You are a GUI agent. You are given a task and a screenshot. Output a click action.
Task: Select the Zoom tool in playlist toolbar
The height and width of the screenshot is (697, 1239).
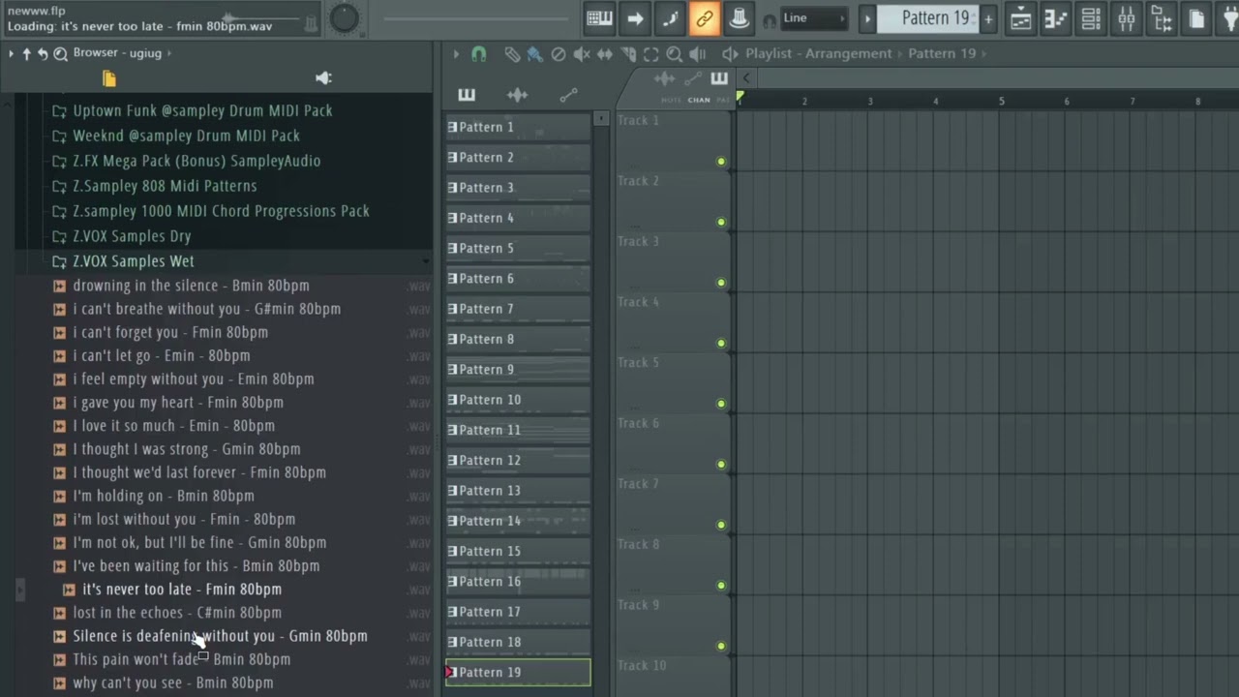click(x=675, y=54)
